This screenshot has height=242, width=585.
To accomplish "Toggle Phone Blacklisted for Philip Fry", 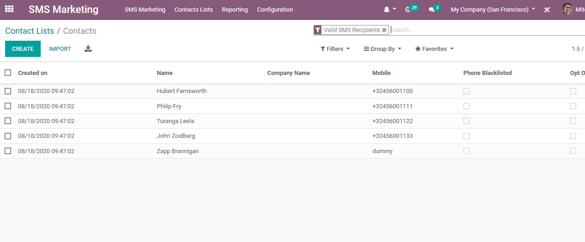I will [467, 106].
